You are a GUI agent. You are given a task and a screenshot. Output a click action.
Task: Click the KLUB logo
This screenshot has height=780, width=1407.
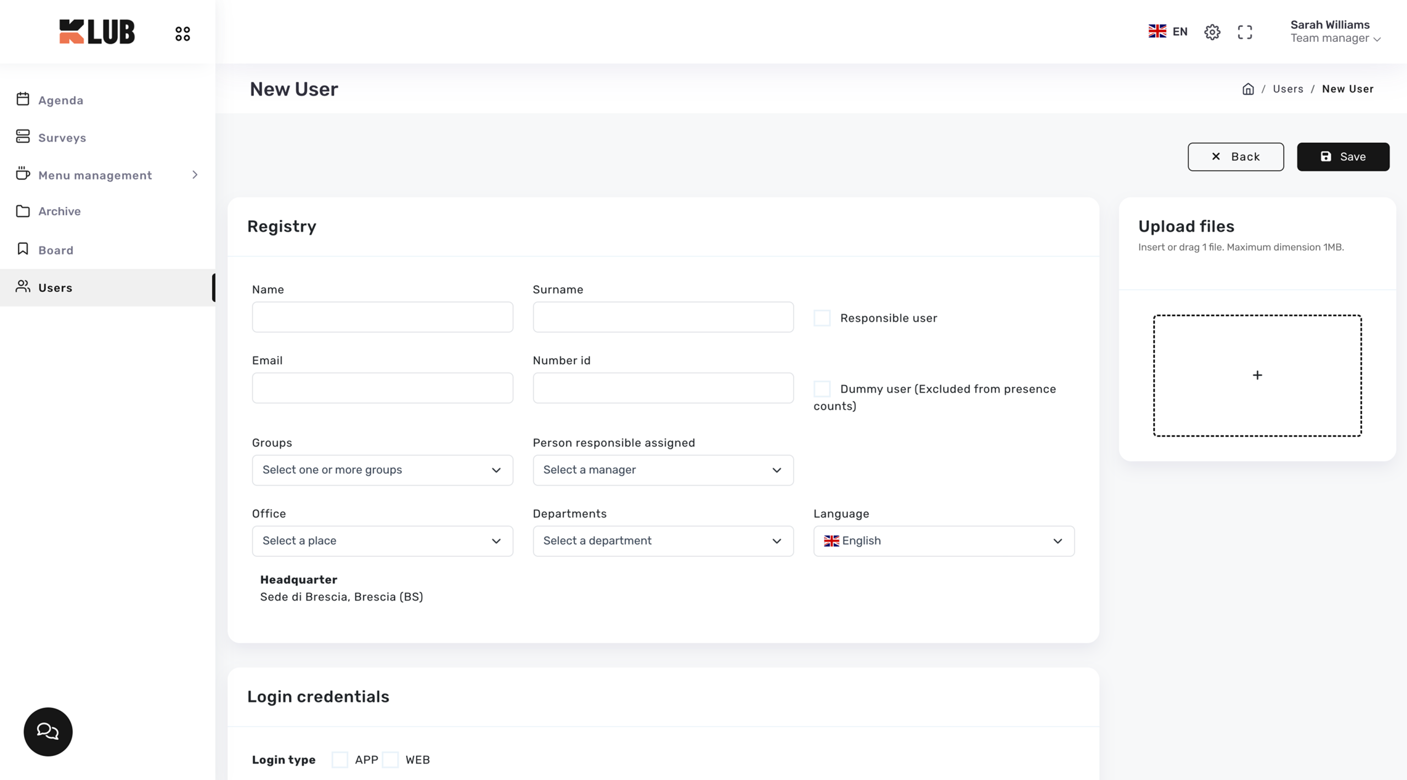coord(97,32)
